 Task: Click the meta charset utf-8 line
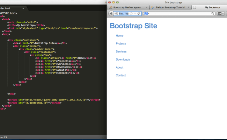(23, 22)
